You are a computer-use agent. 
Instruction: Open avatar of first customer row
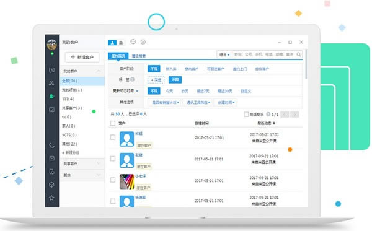pos(126,139)
